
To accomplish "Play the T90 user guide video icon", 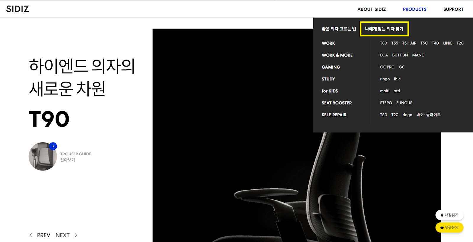I will click(53, 146).
